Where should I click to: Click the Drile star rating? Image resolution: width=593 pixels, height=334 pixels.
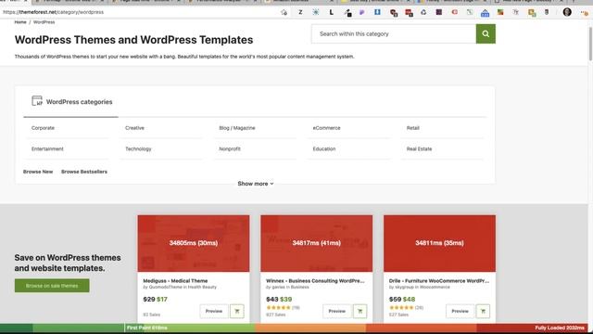(401, 307)
